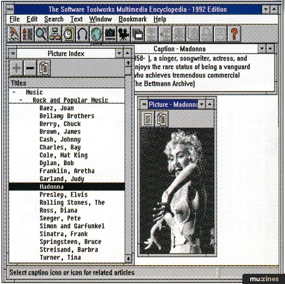Image resolution: width=285 pixels, height=284 pixels.
Task: Select Charles, Ray entry
Action: point(60,147)
